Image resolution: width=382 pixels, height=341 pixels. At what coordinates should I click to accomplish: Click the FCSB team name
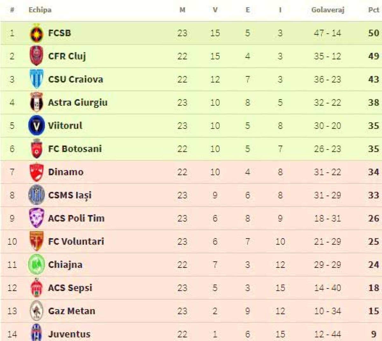(60, 33)
